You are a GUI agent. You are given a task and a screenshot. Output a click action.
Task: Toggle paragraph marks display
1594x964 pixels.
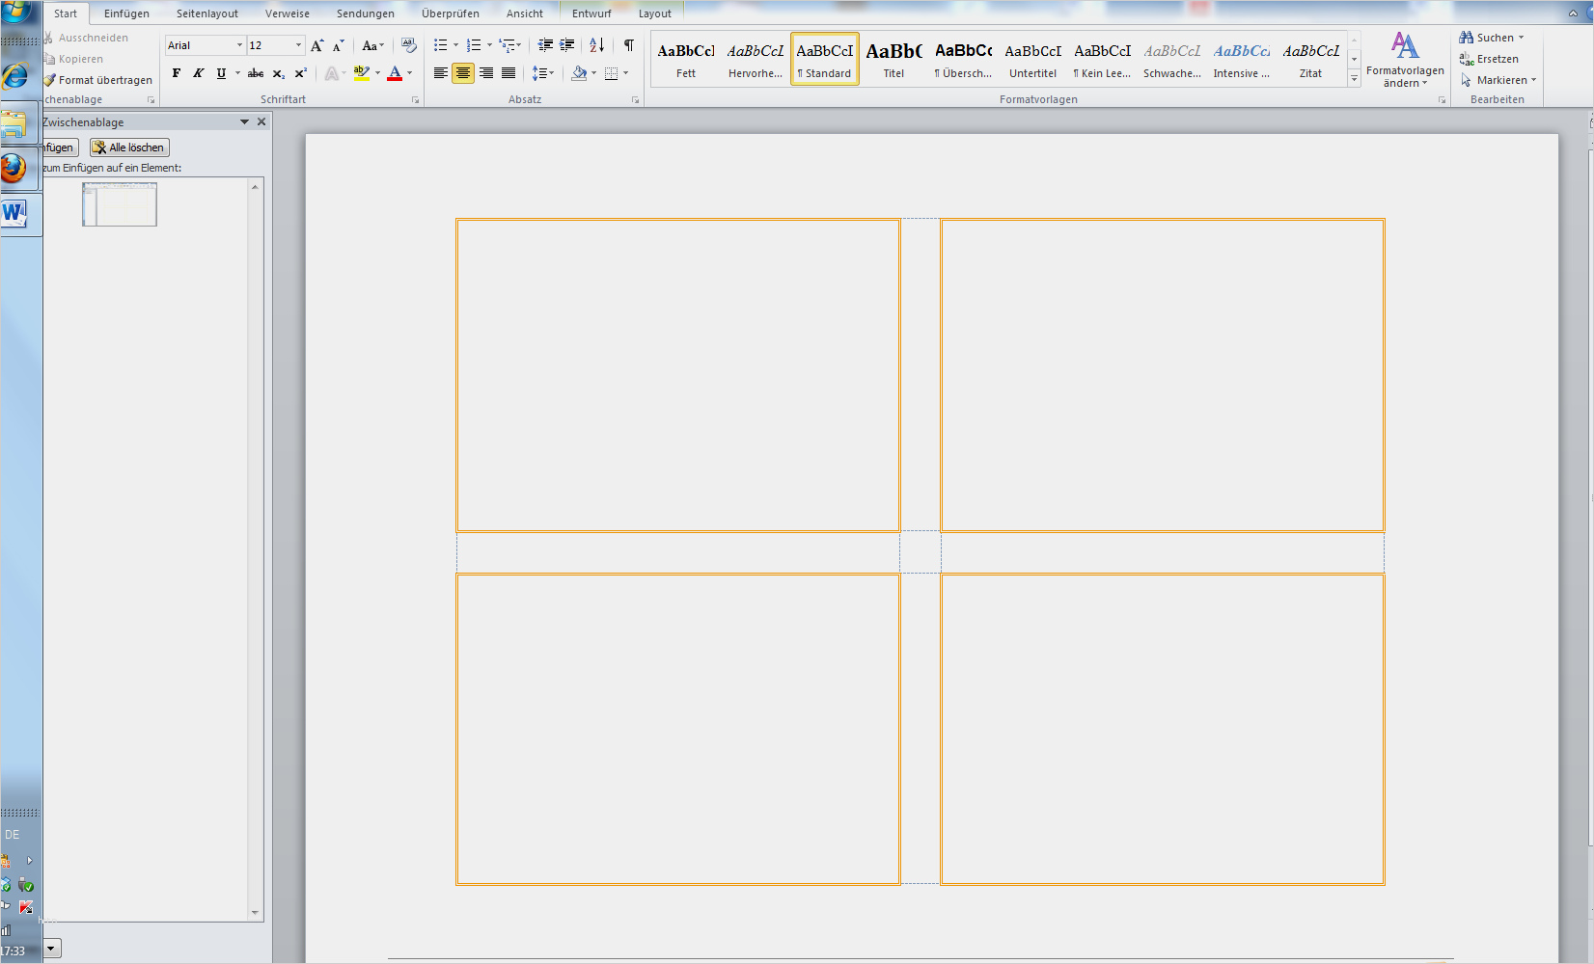coord(628,45)
